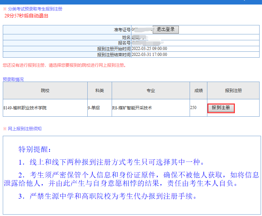Image resolution: width=262 pixels, height=216 pixels.
Task: Click the 9-单招 category cell
Action: click(94, 108)
